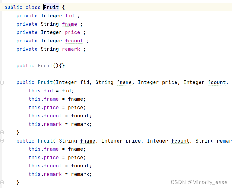Screen dimensions: 232x188
Task: Click the empty braces of the no-arg constructor
Action: coord(62,65)
